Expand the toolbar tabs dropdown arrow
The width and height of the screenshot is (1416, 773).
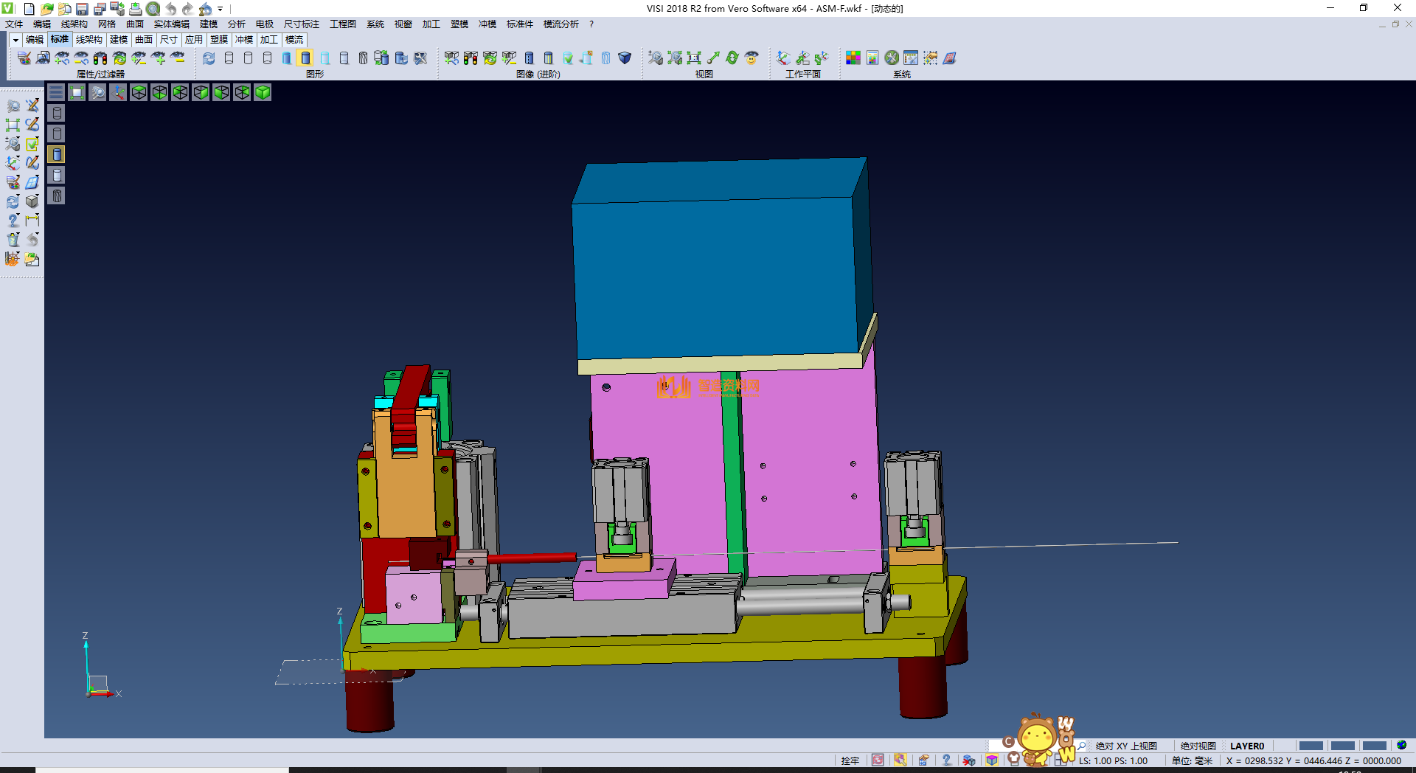pyautogui.click(x=15, y=40)
